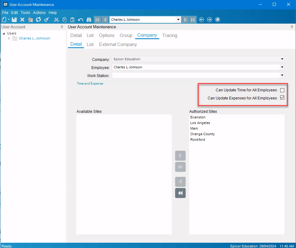Go to previous record navigation button
Image resolution: width=296 pixels, height=248 pixels.
105,20
